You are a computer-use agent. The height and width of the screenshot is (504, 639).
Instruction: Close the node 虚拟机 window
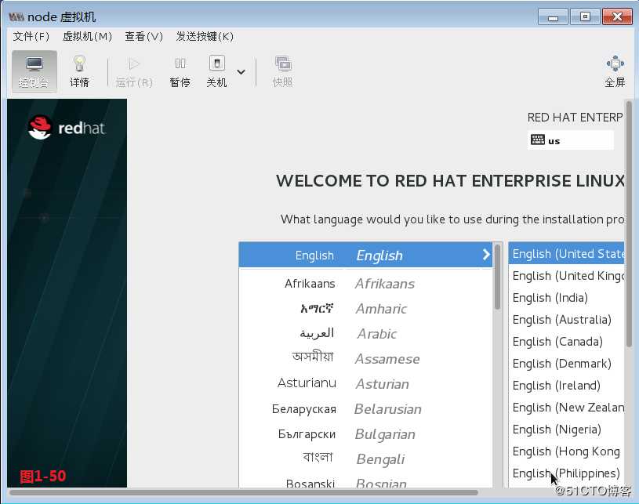point(617,16)
